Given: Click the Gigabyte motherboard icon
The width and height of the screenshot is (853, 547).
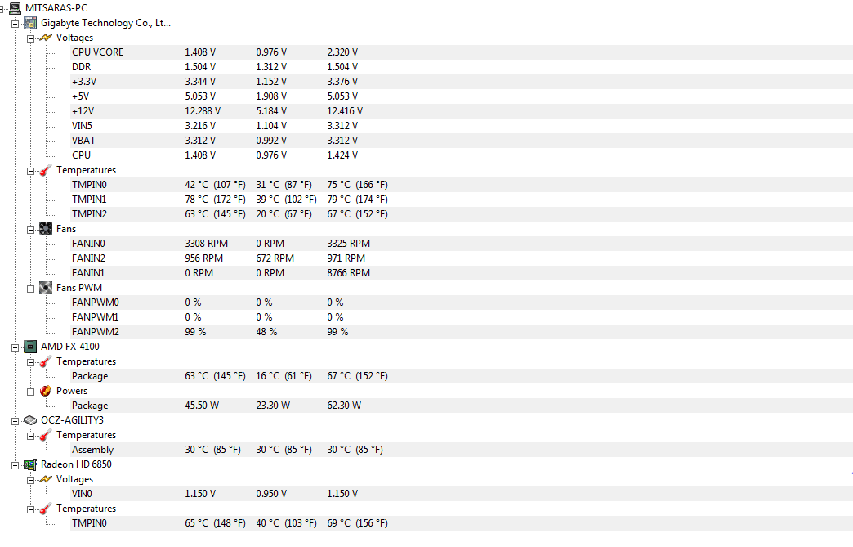Looking at the screenshot, I should click(30, 23).
